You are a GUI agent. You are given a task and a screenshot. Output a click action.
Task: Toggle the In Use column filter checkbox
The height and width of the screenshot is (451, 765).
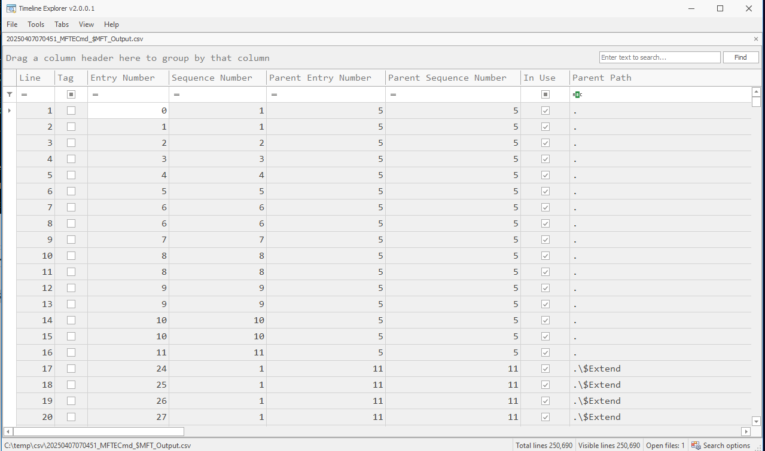point(545,94)
